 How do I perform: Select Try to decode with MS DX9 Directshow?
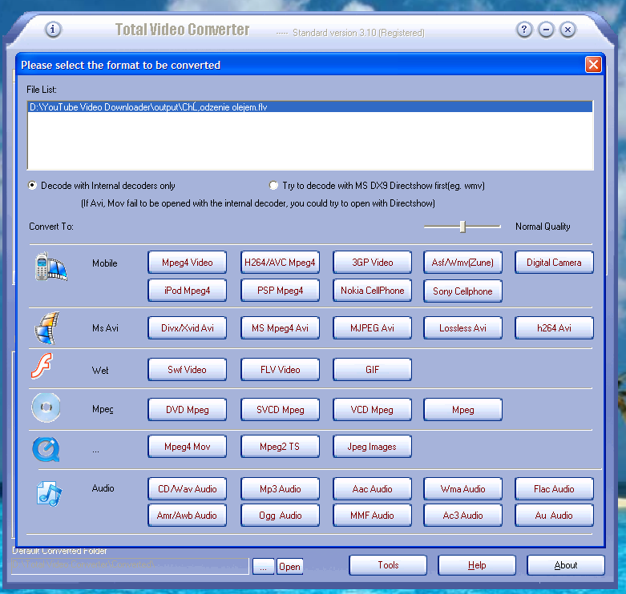[377, 186]
